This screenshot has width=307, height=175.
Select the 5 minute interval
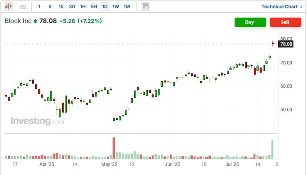point(50,7)
